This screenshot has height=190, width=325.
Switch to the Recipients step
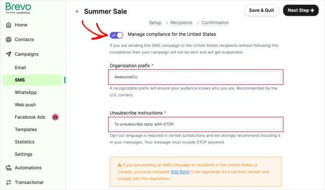[181, 22]
